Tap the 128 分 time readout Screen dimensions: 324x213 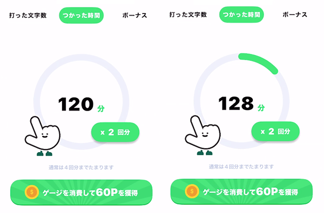[241, 104]
